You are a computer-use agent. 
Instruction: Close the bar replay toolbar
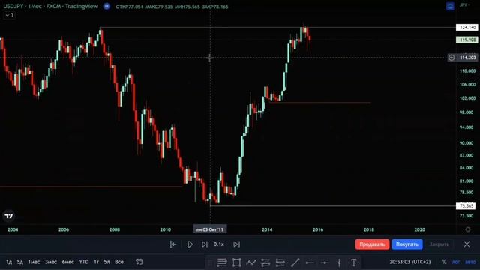tap(466, 244)
